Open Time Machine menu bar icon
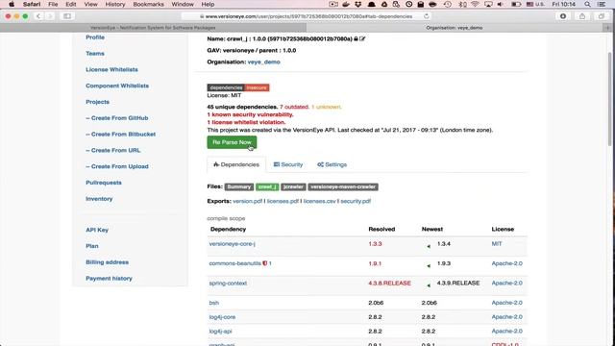This screenshot has height=346, width=615. [448, 4]
